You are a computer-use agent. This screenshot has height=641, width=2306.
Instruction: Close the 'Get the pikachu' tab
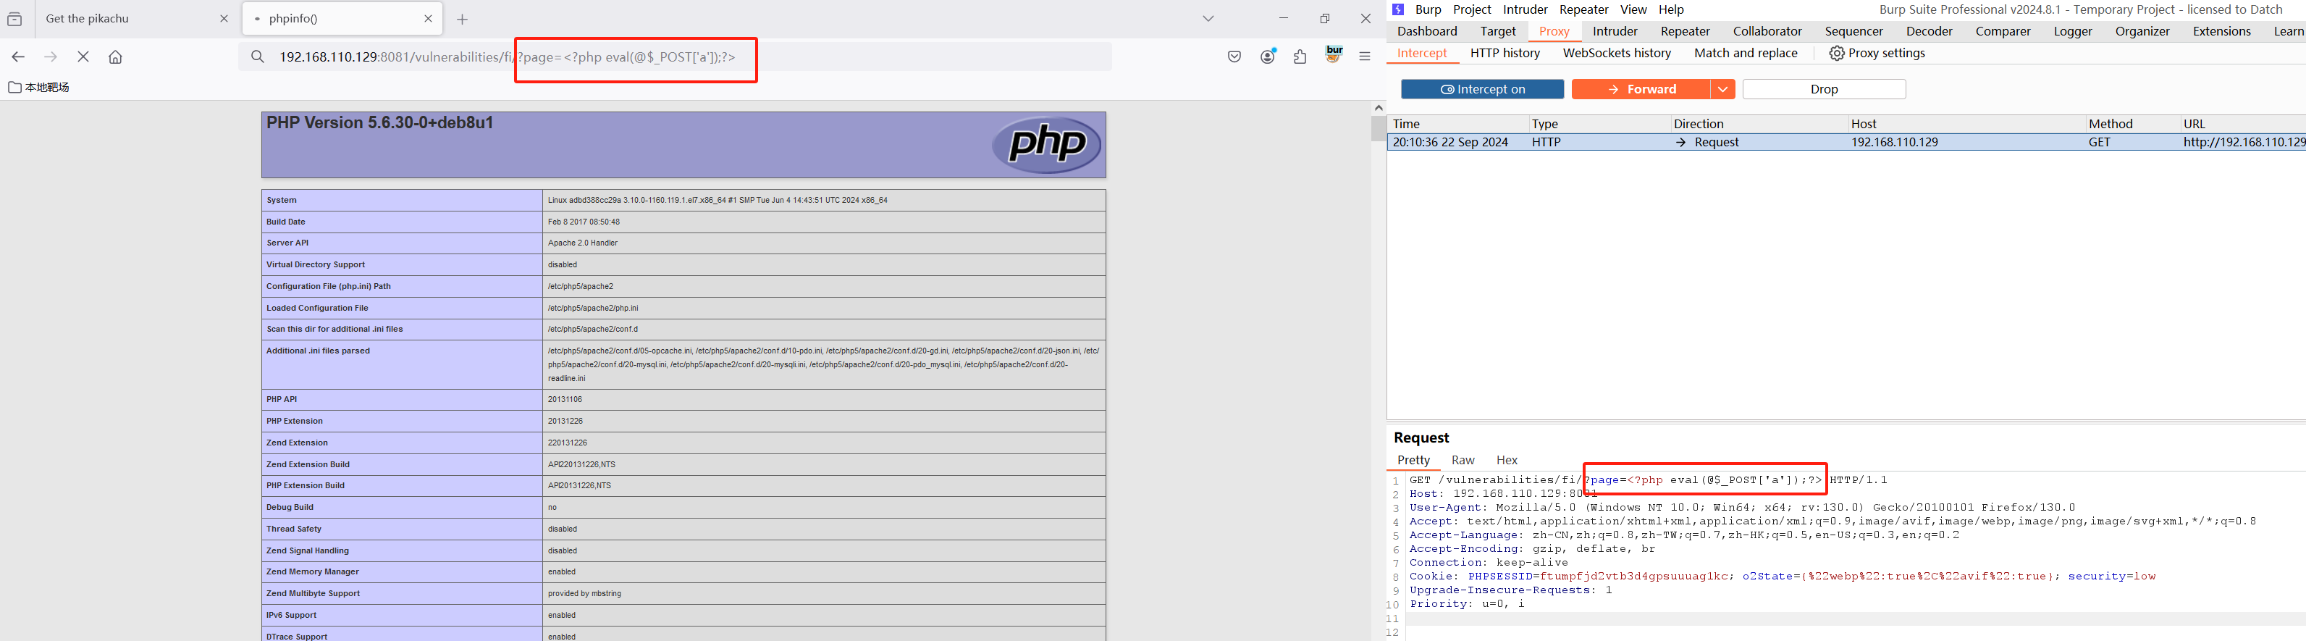coord(224,19)
